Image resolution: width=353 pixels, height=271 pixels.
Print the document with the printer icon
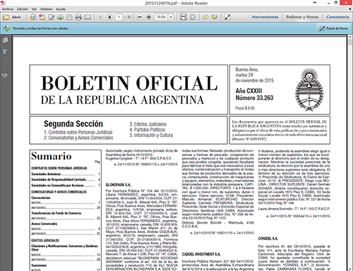pos(78,17)
